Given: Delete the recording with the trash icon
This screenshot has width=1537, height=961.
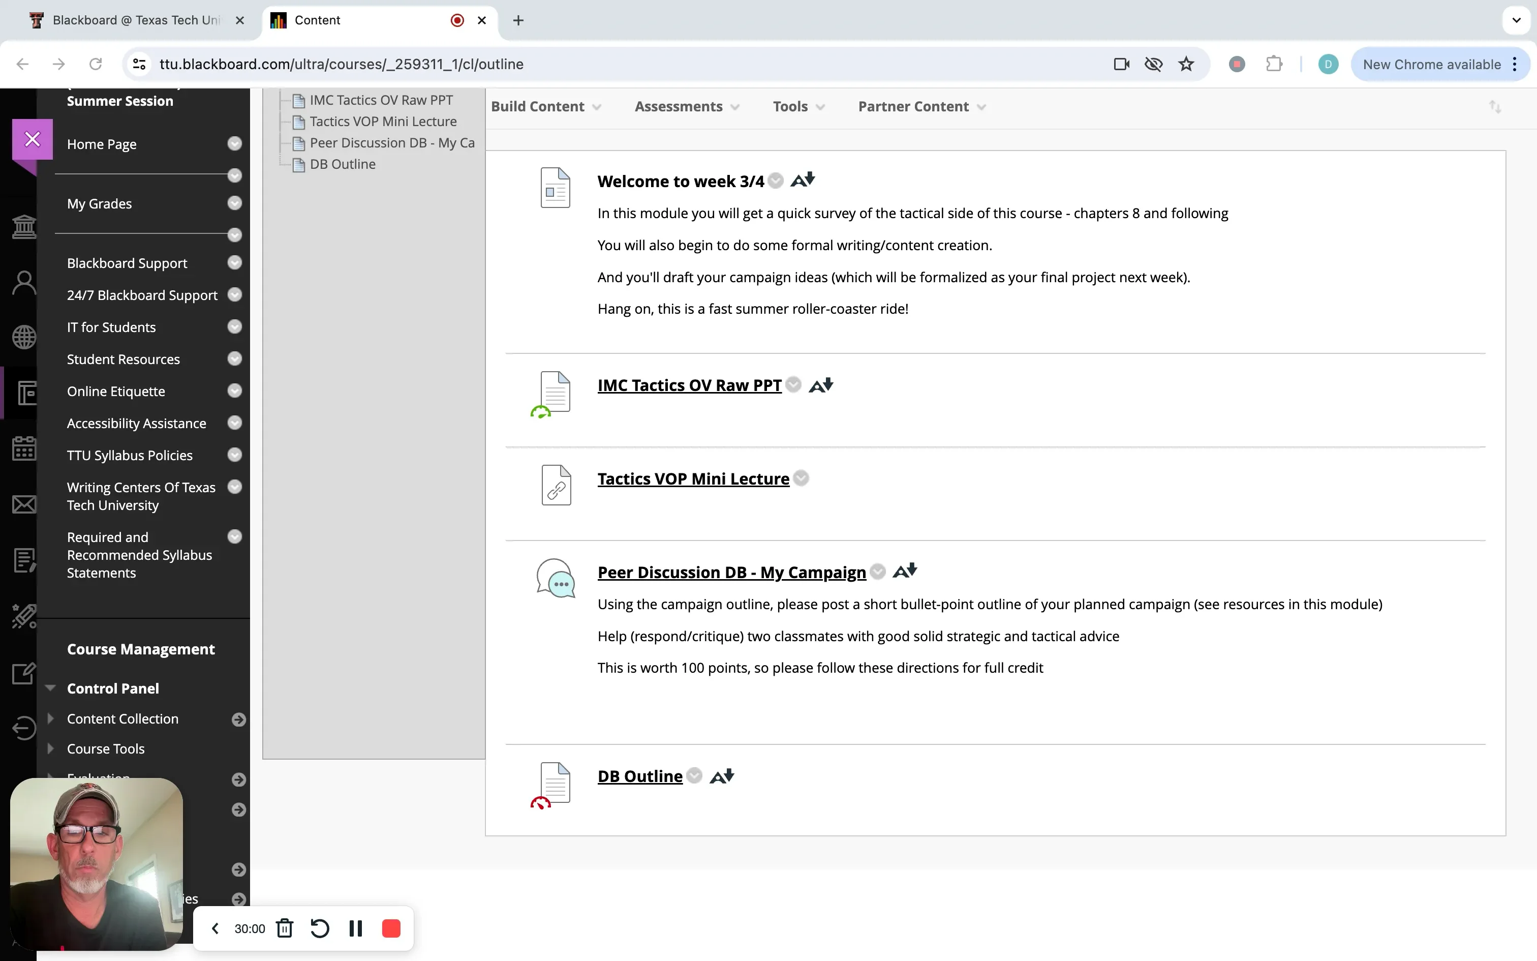Looking at the screenshot, I should click(285, 928).
